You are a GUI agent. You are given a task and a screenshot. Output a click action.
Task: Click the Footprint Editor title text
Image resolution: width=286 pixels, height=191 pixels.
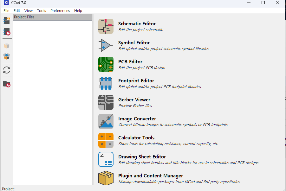[136, 80]
